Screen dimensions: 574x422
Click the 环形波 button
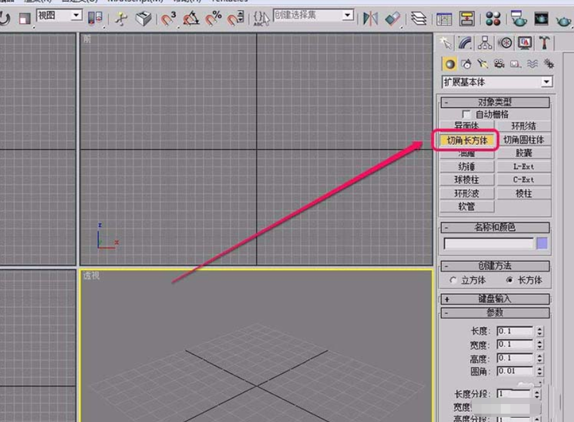click(x=466, y=193)
